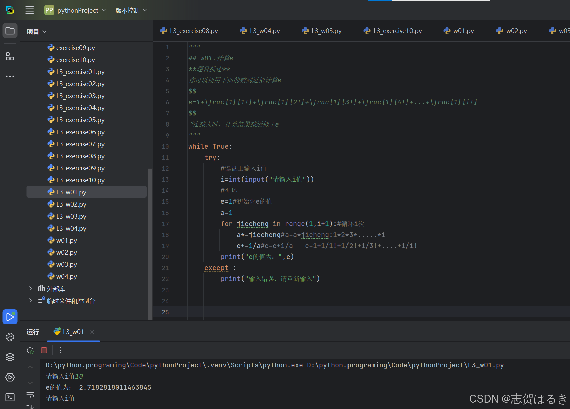Screen dimensions: 570x409
Task: Open the Structure tool window
Action: coord(10,56)
